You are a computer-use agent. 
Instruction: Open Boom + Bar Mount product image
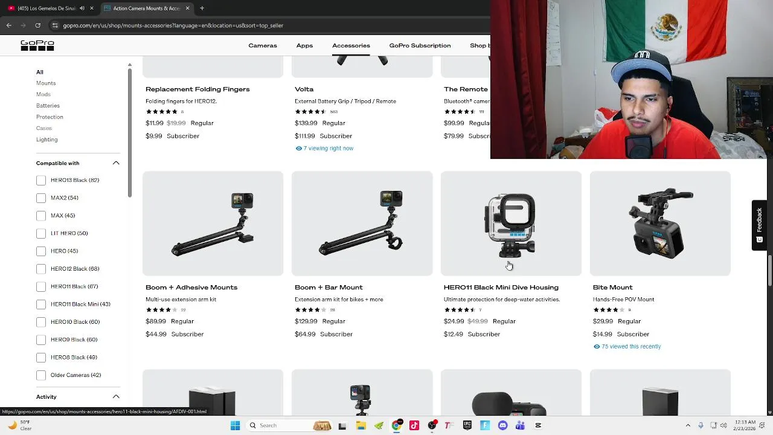click(362, 224)
